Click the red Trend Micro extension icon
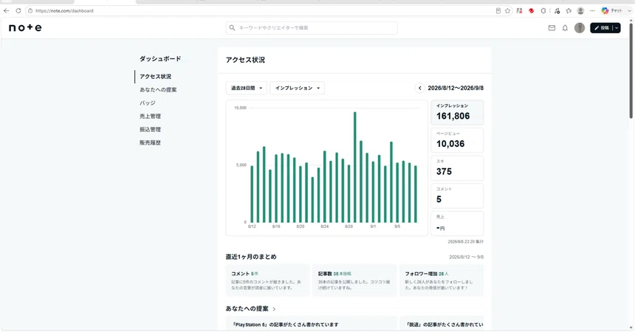 (x=532, y=11)
